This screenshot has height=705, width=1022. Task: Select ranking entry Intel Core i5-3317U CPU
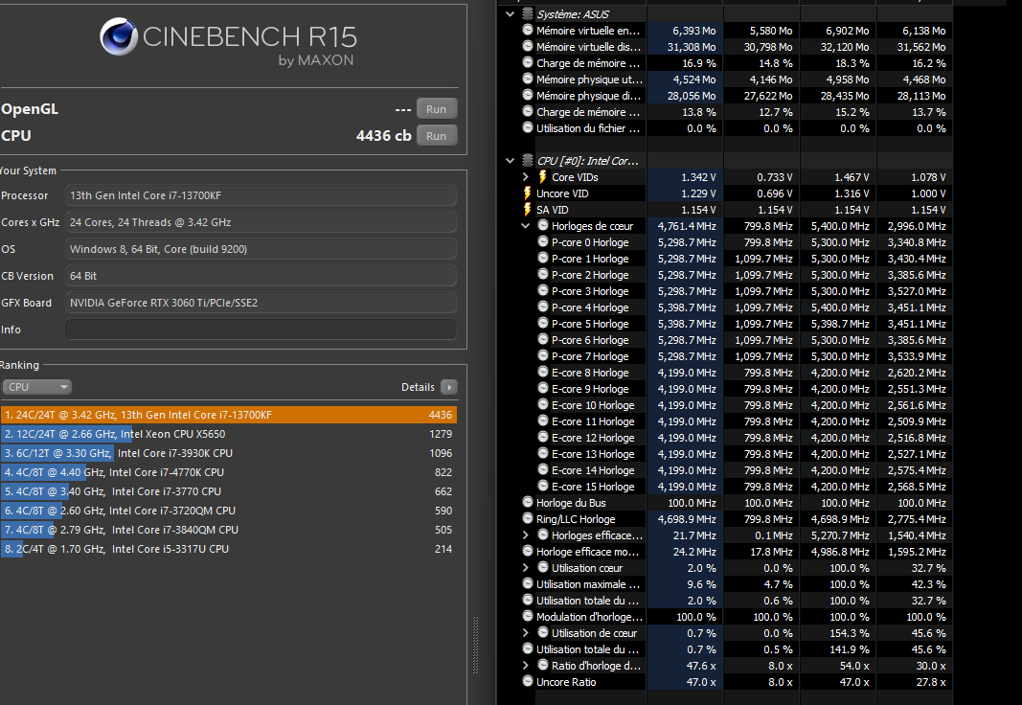click(x=228, y=549)
